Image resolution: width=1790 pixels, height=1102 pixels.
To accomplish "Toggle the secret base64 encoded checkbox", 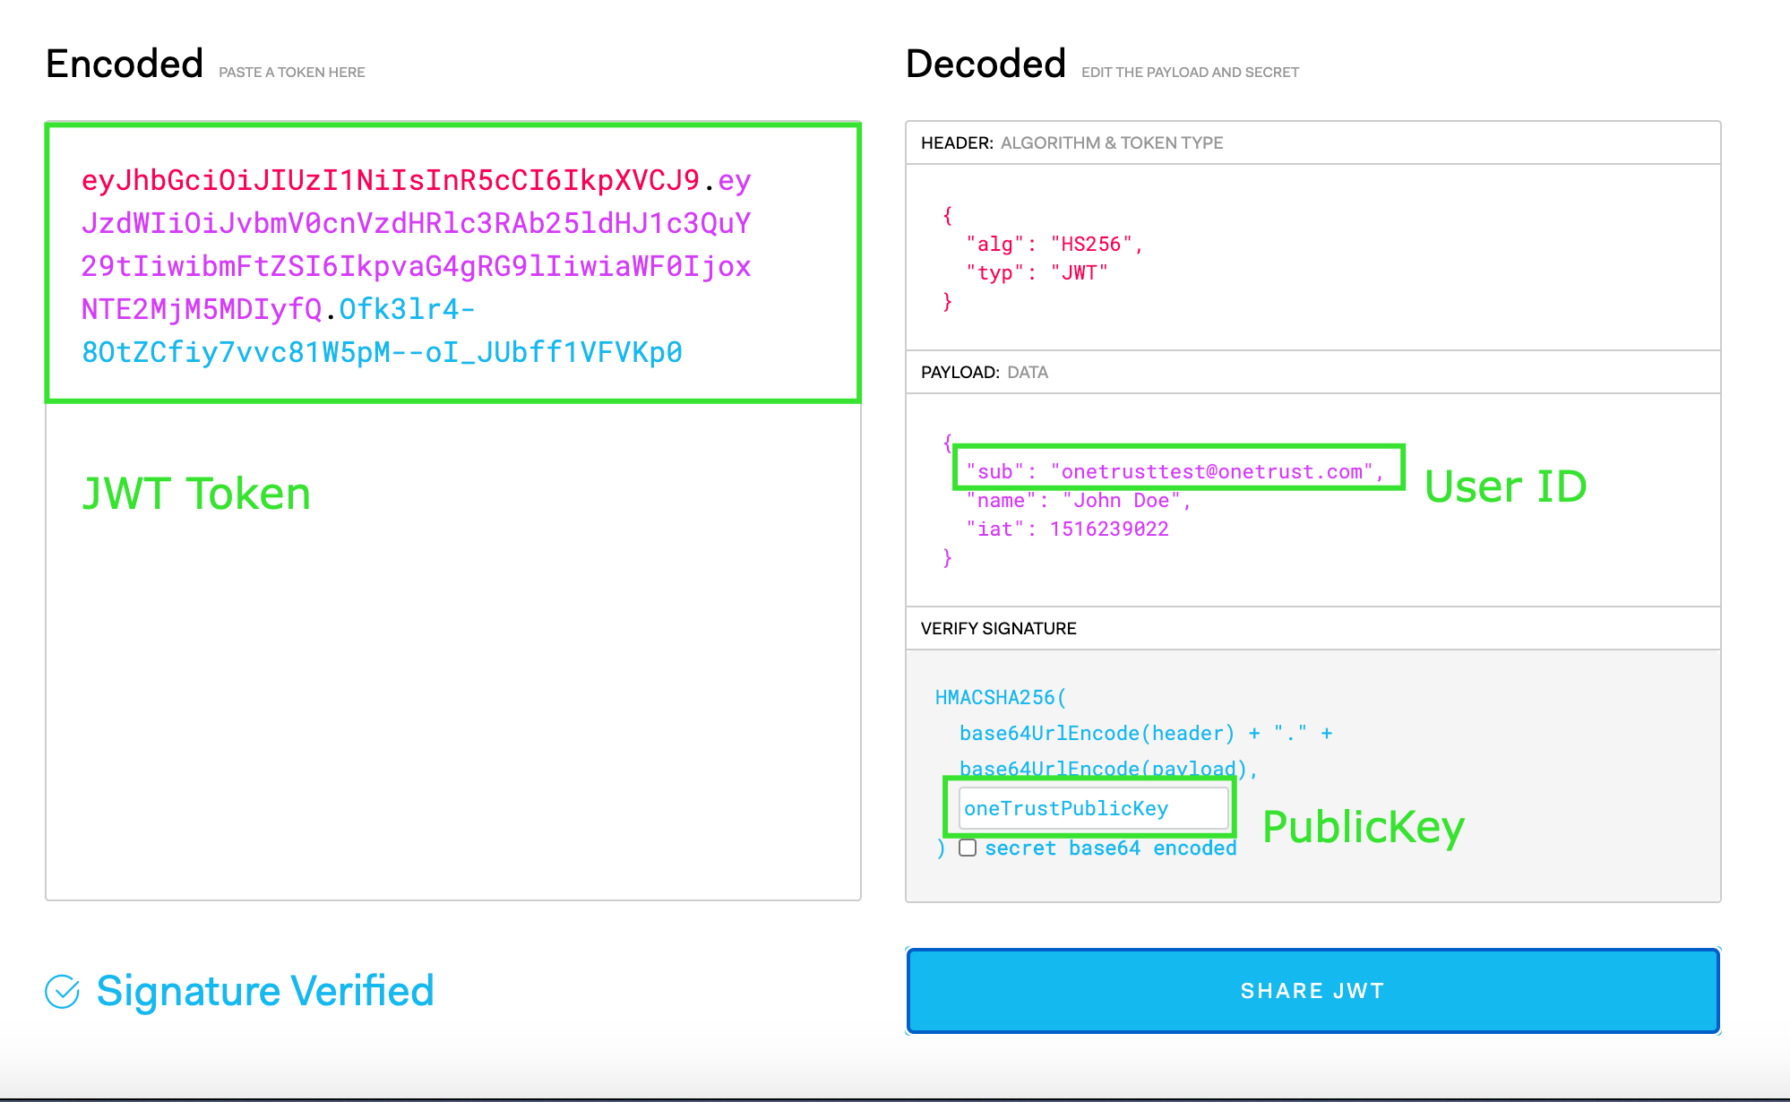I will click(968, 848).
